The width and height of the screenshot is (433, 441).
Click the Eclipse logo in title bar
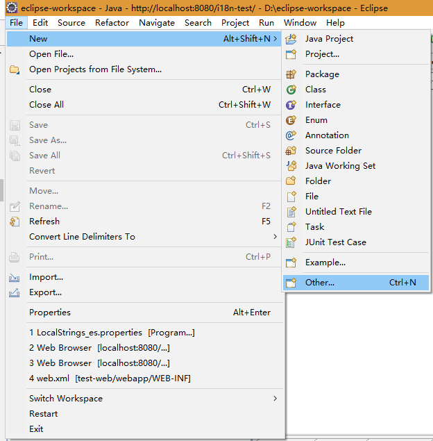[x=12, y=8]
